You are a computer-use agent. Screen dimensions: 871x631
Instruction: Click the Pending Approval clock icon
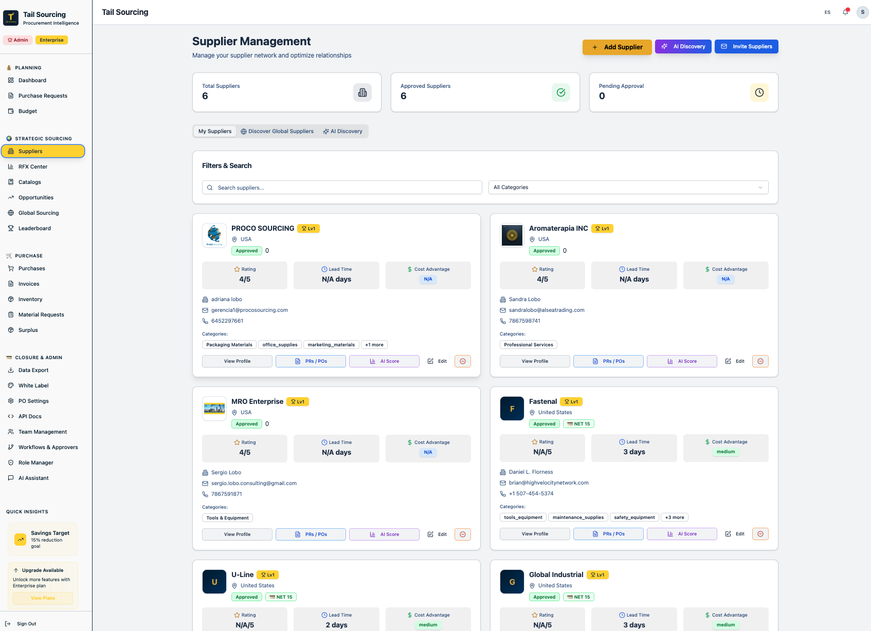click(759, 92)
